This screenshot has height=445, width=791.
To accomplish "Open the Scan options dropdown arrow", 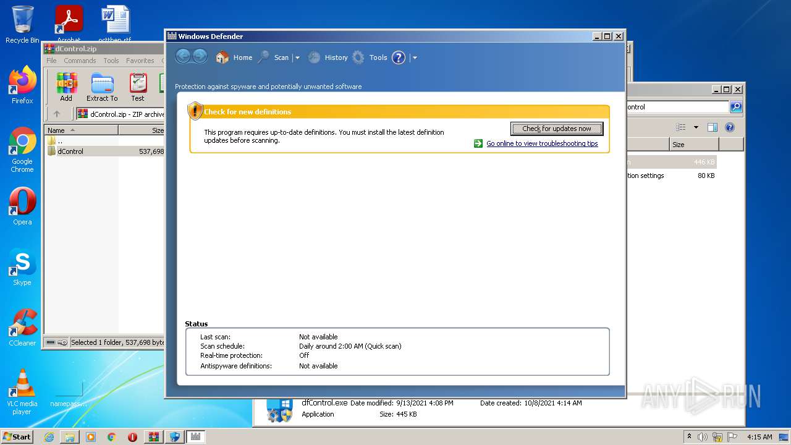I will pyautogui.click(x=297, y=57).
